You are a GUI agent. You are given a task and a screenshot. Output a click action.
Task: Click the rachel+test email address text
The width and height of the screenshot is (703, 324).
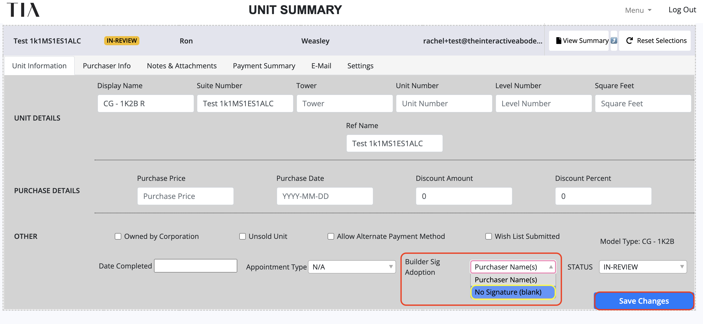[x=483, y=41]
